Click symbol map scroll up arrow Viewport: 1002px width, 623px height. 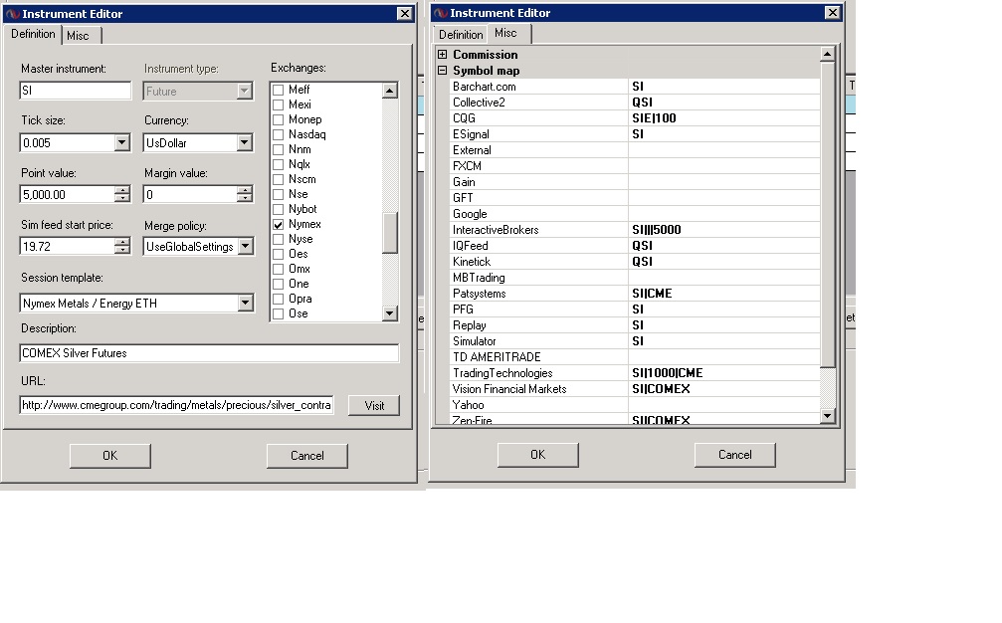827,55
